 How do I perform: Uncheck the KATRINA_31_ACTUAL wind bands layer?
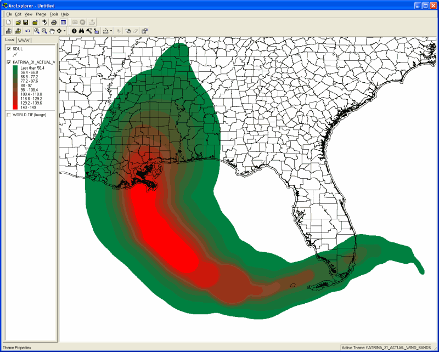[9, 63]
